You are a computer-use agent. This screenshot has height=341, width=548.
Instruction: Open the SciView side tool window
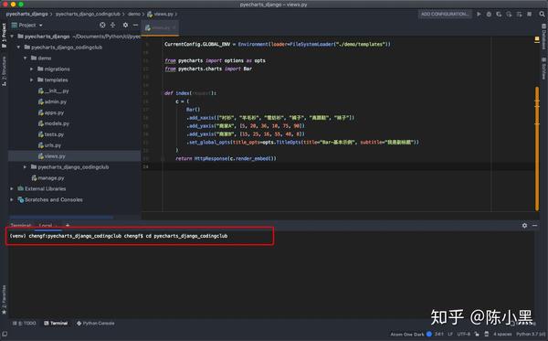pos(543,69)
